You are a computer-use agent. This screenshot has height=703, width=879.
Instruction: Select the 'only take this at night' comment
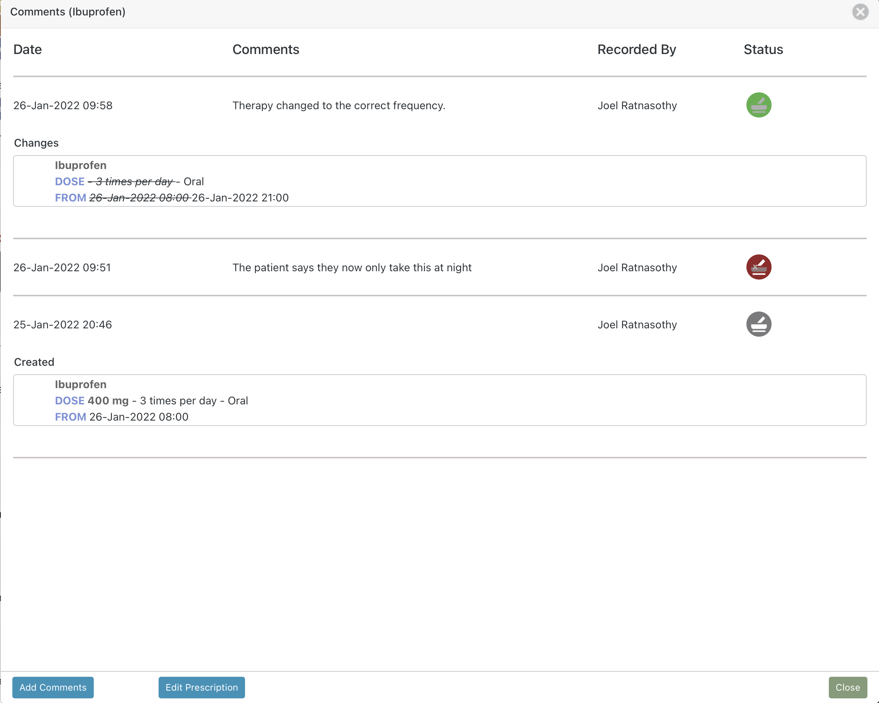click(352, 267)
